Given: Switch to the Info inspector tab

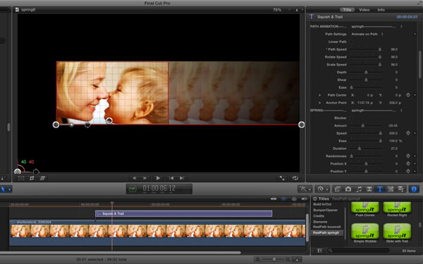Looking at the screenshot, I should point(381,10).
